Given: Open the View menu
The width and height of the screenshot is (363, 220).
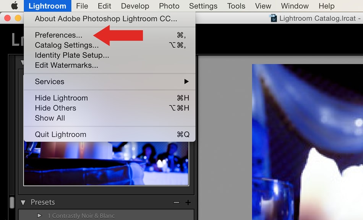Looking at the screenshot, I should pos(263,6).
